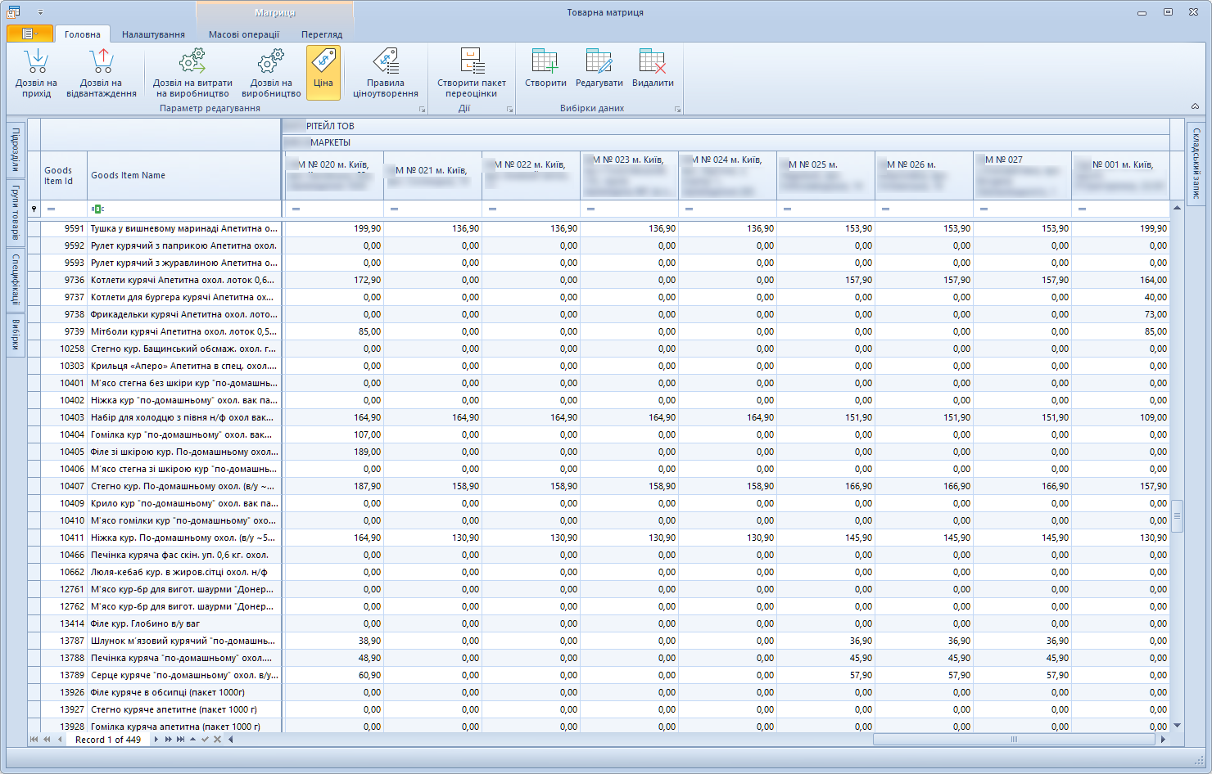1212x774 pixels.
Task: Open the orange application menu button
Action: [29, 34]
